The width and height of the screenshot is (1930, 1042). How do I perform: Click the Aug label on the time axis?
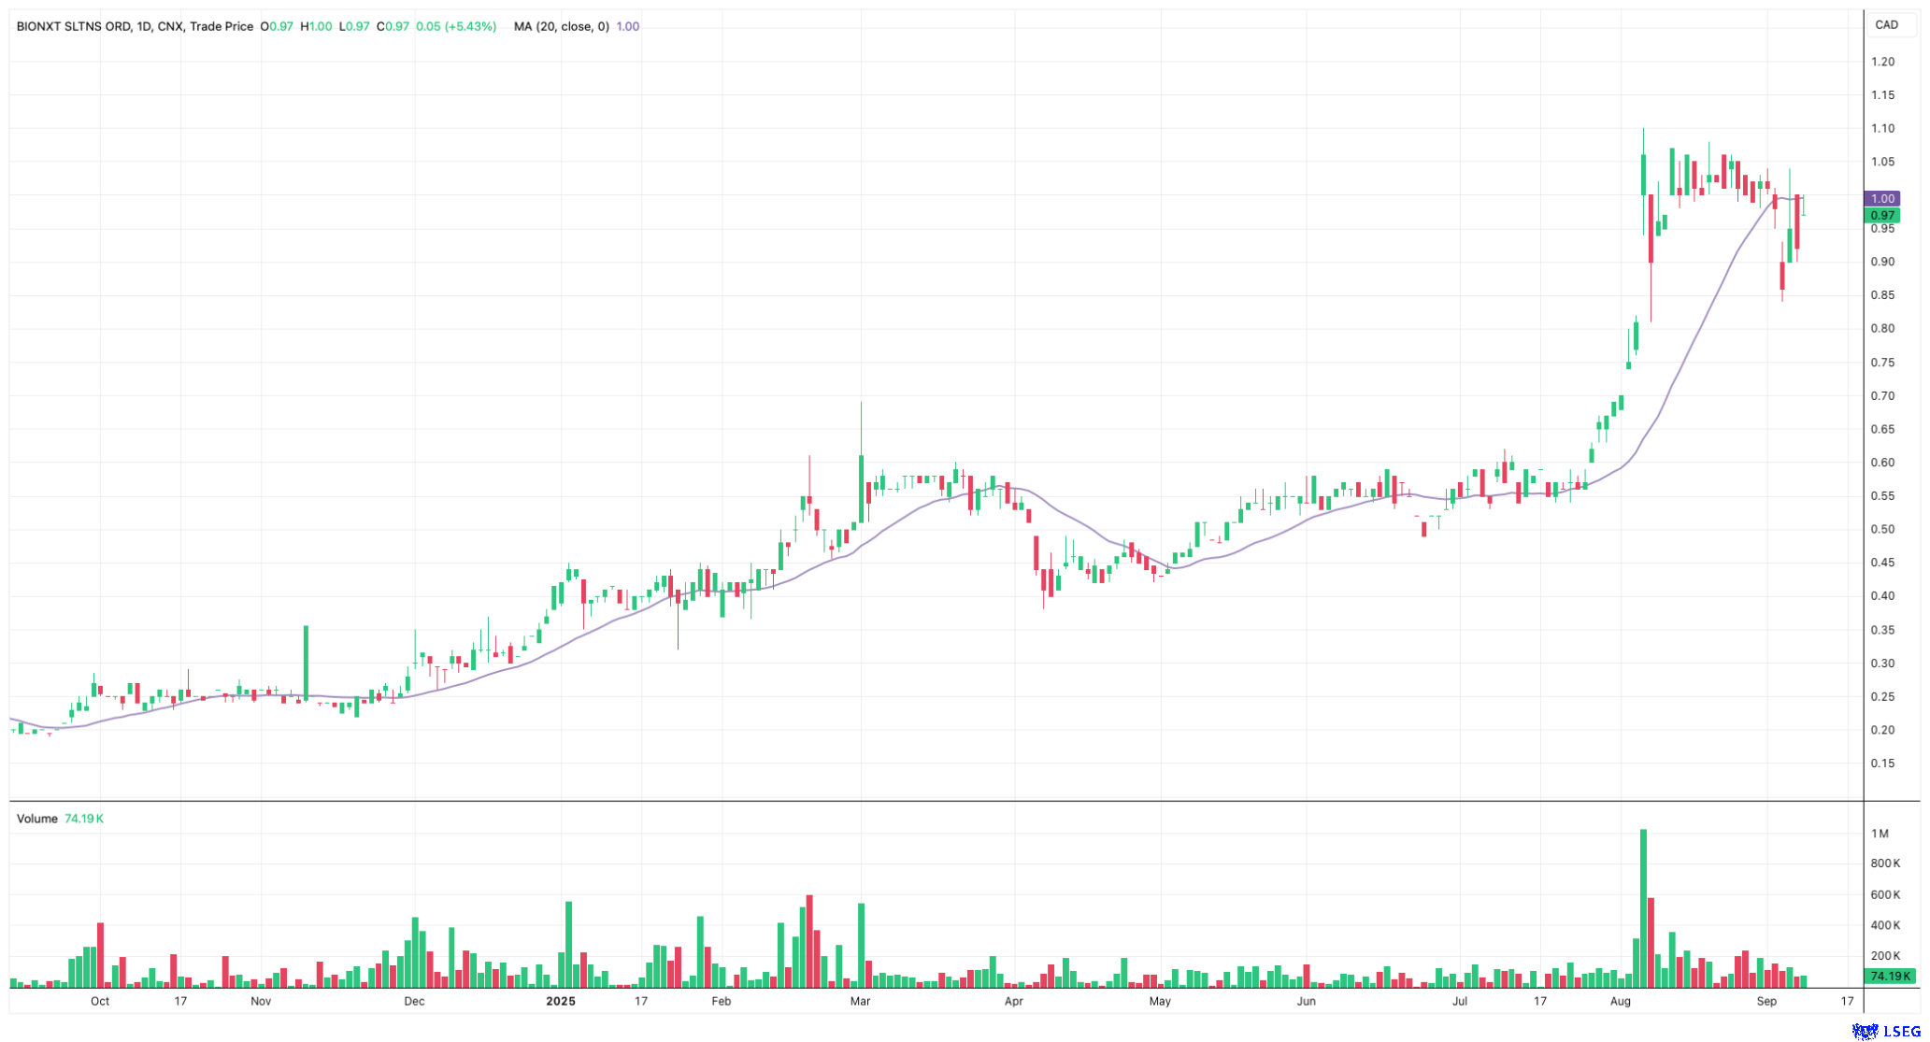click(x=1621, y=1001)
